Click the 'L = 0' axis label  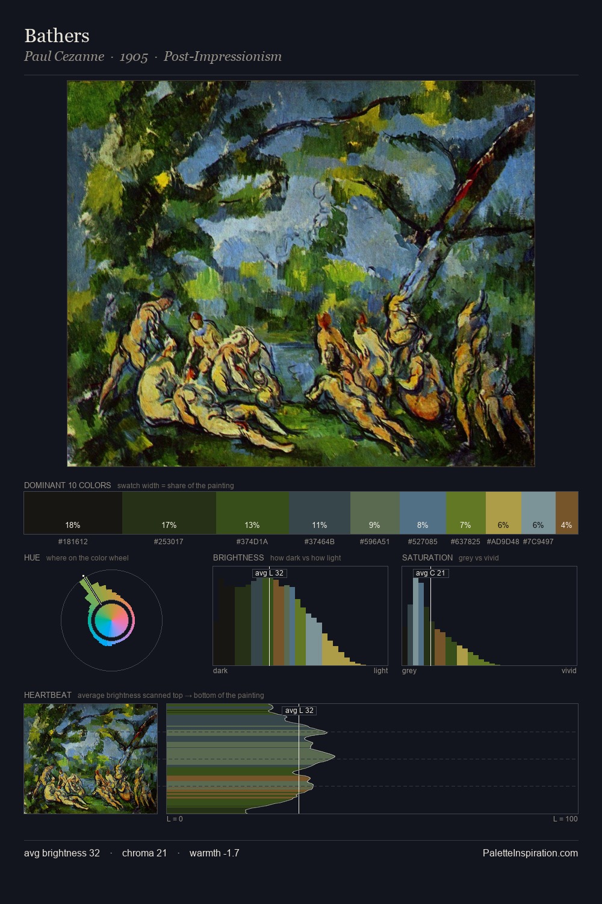[175, 818]
